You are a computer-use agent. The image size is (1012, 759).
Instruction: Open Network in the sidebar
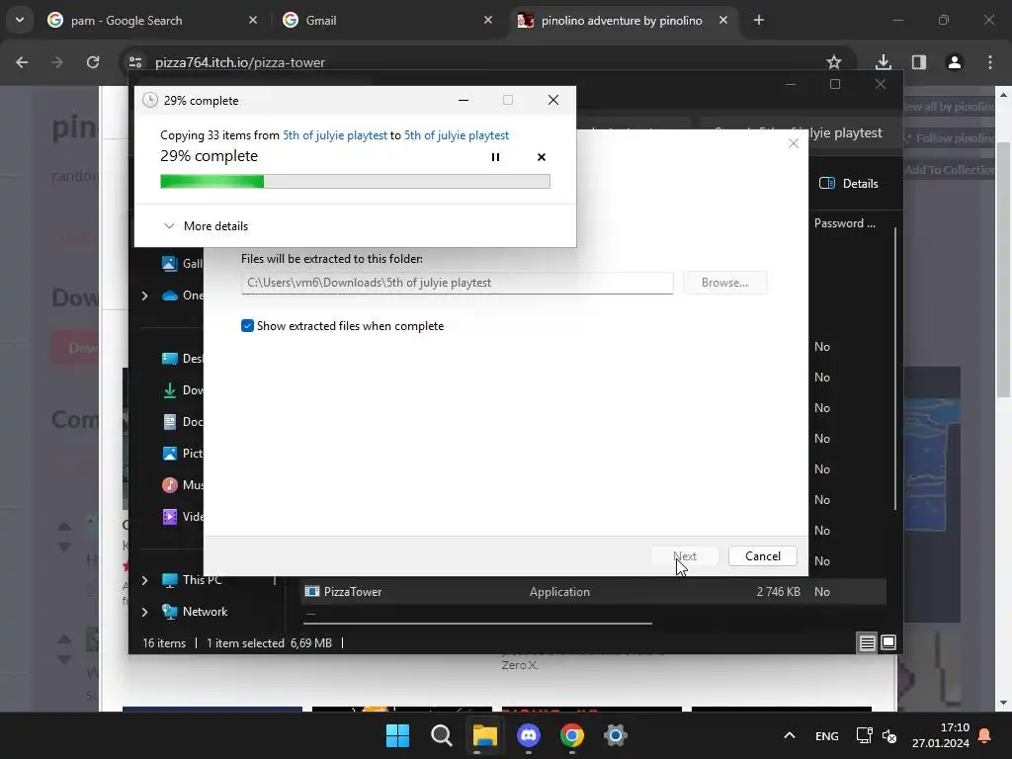click(x=195, y=612)
